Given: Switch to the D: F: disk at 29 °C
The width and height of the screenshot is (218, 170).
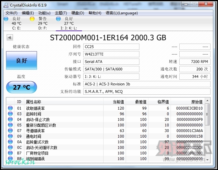Looking at the screenshot, I should coord(42,23).
